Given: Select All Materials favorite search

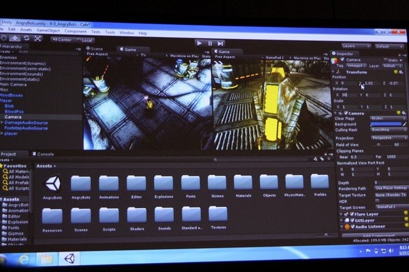Looking at the screenshot, I should pyautogui.click(x=16, y=171).
